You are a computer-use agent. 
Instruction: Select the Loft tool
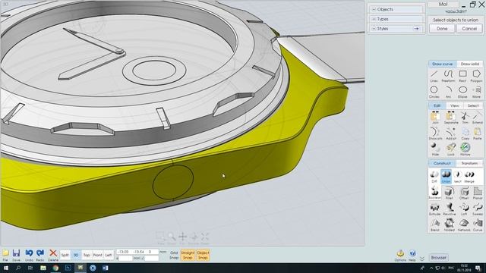[464, 209]
